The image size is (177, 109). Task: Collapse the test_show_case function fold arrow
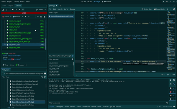[85, 59]
